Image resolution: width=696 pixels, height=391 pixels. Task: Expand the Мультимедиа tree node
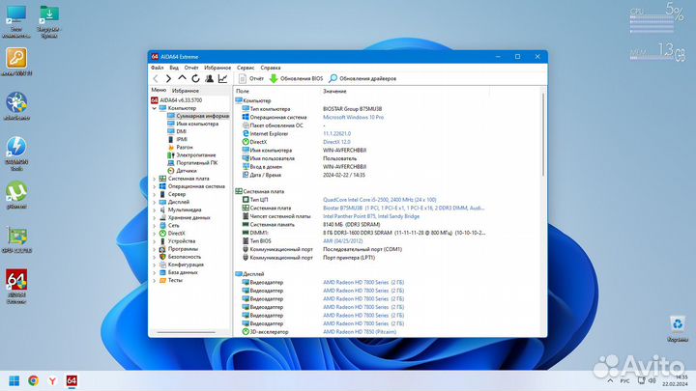(x=154, y=209)
